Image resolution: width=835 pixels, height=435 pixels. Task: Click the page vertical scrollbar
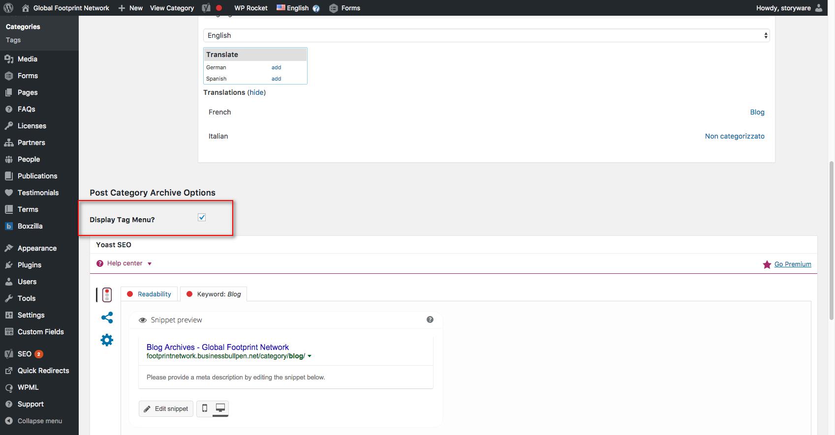(832, 241)
